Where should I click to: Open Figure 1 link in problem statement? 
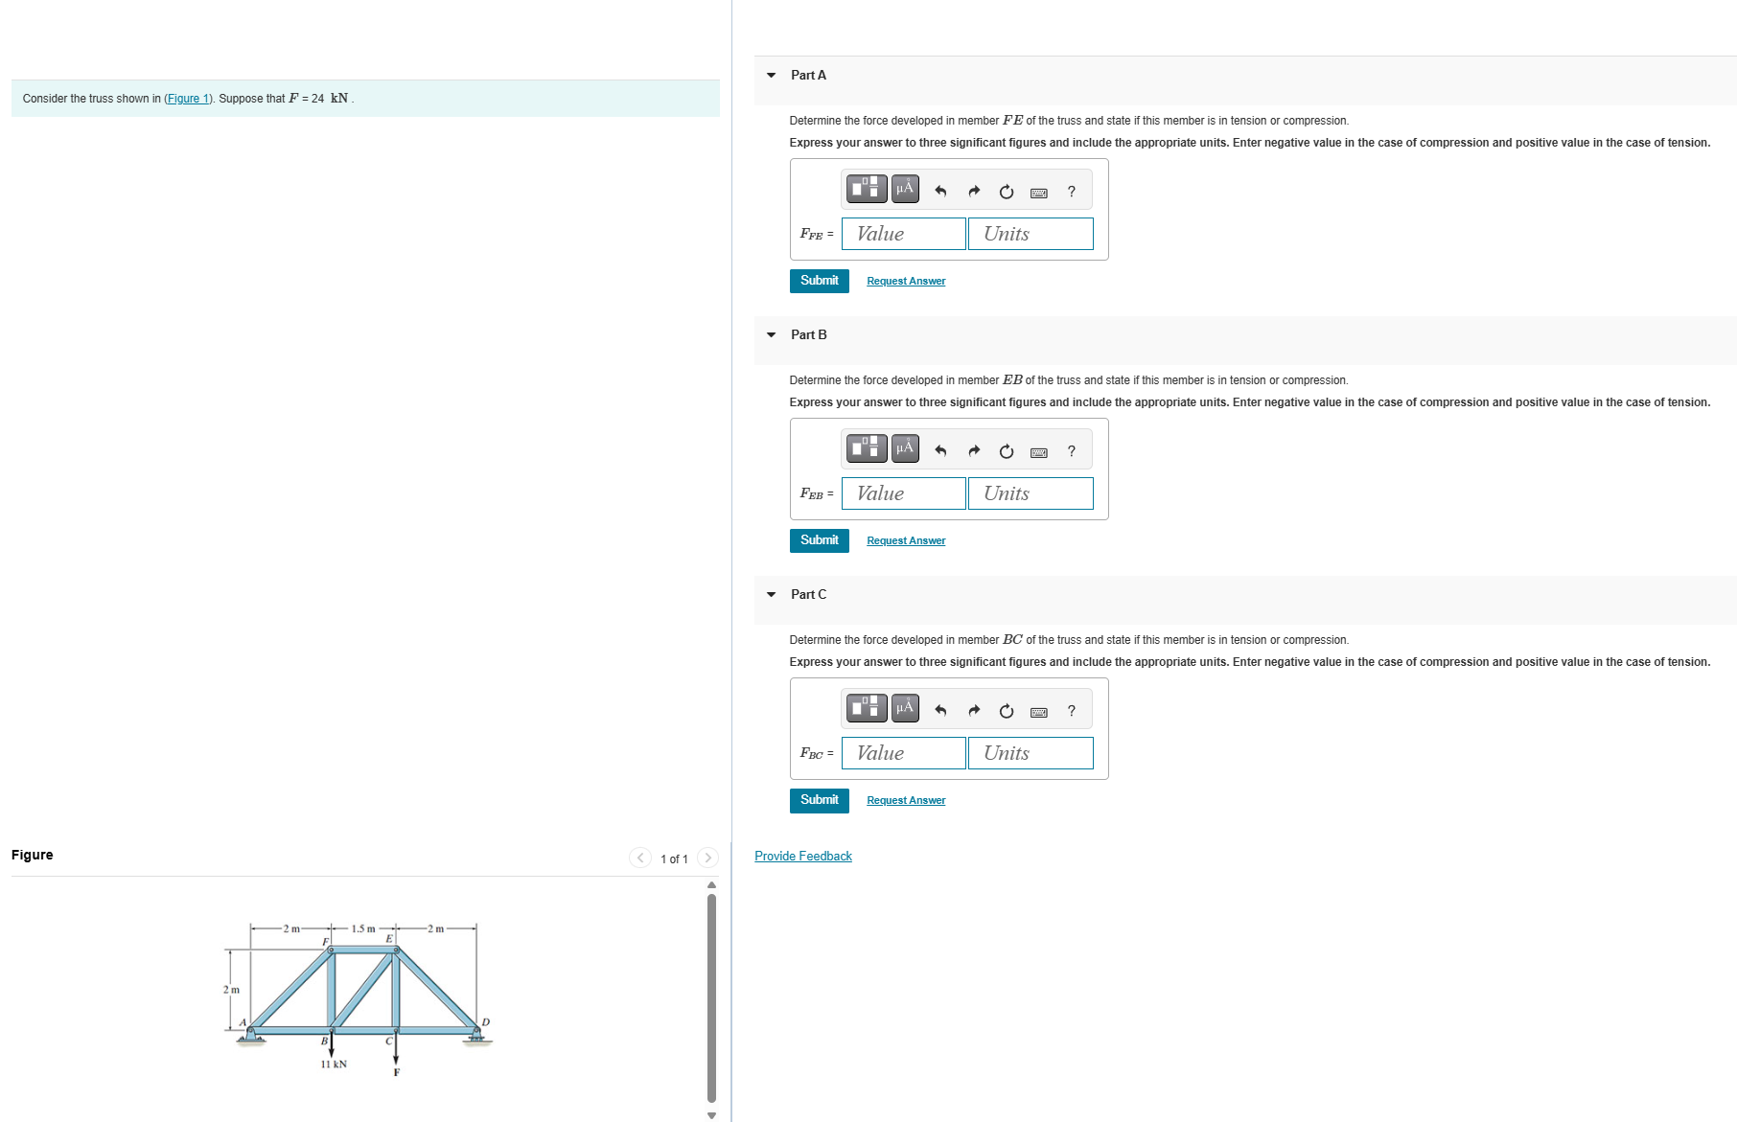click(188, 99)
